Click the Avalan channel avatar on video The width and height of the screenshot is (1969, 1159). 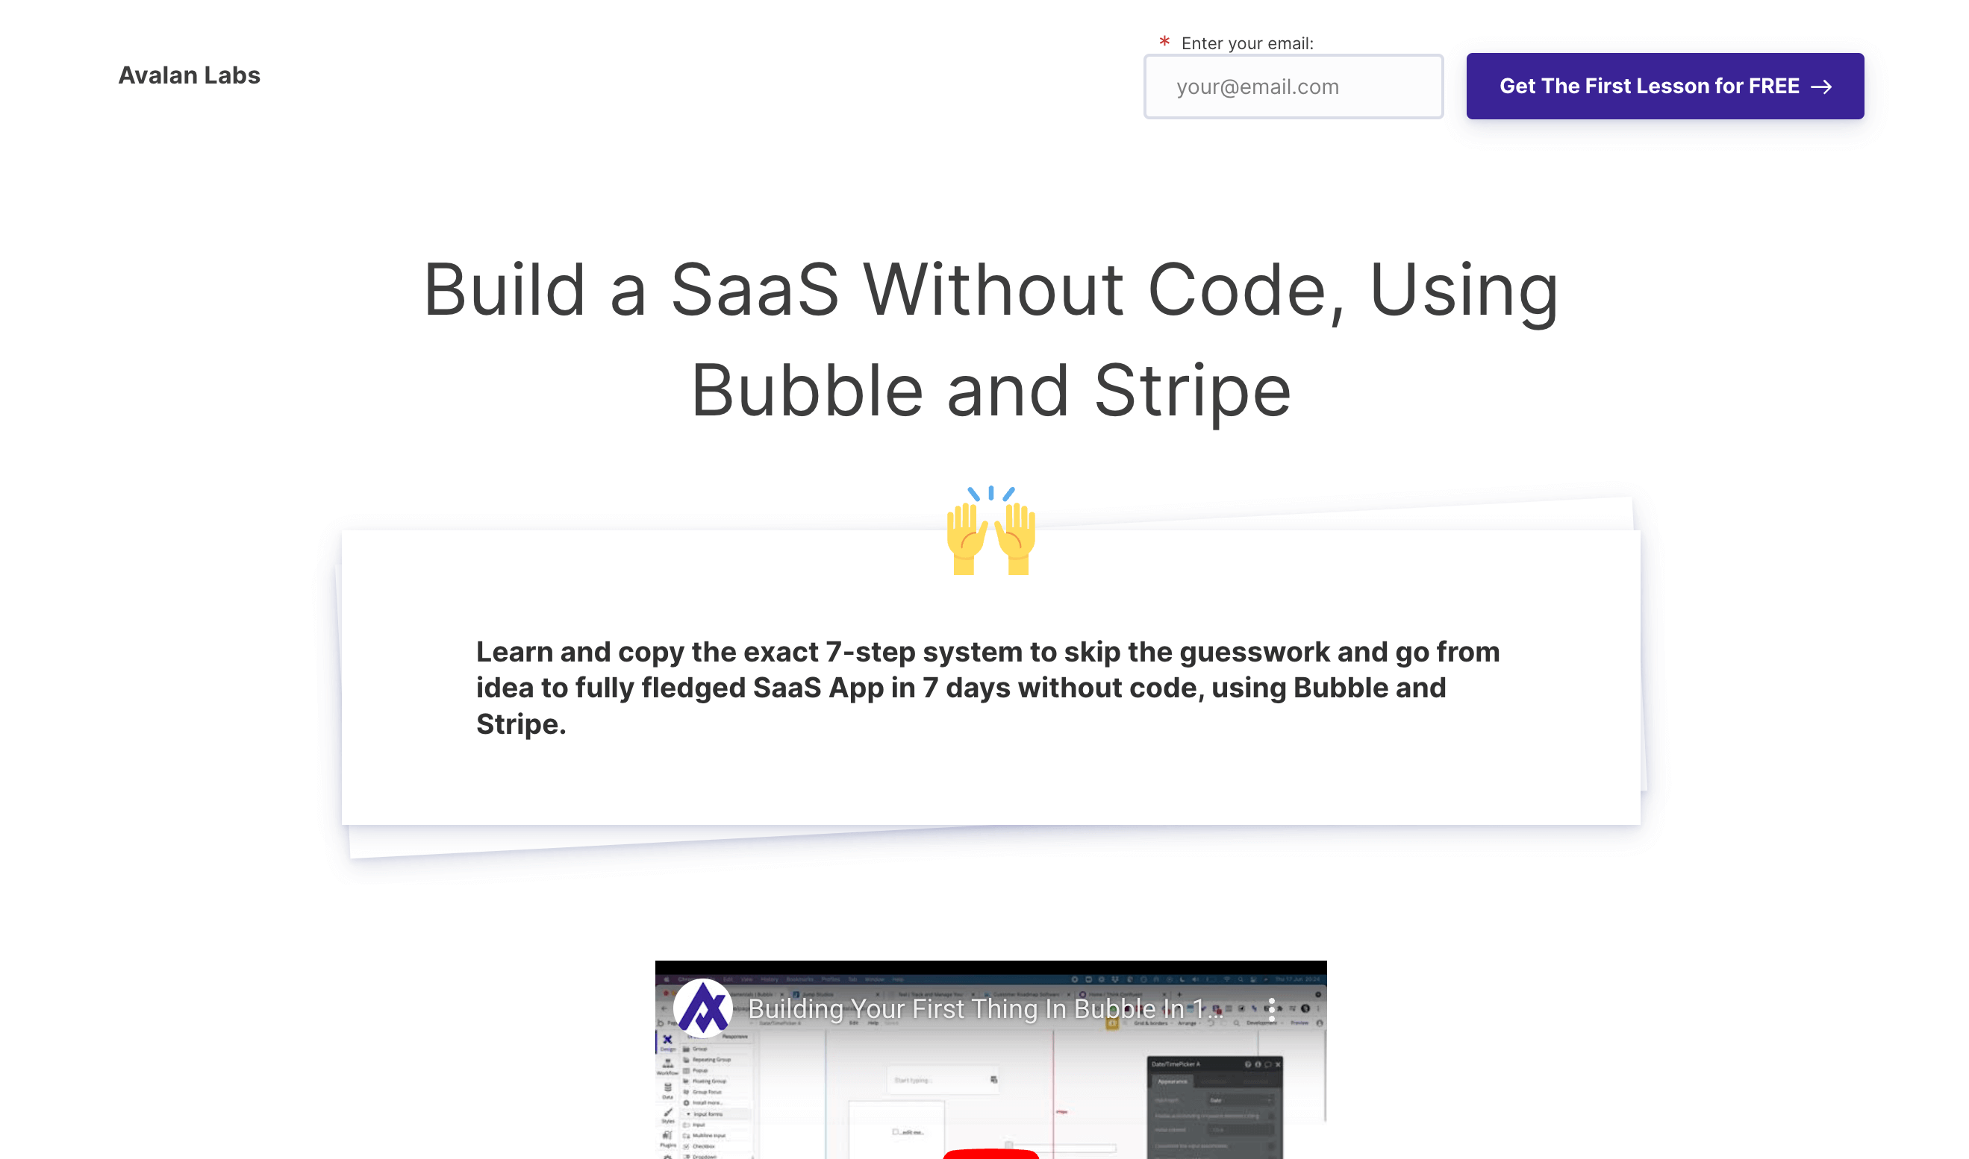tap(702, 1008)
